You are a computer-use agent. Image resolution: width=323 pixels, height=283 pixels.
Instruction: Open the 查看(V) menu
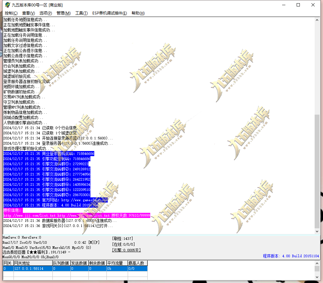[x=28, y=13]
